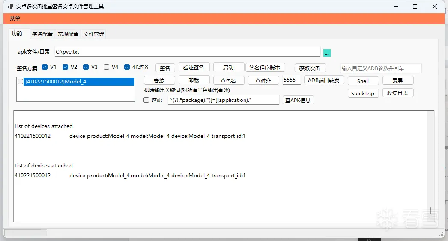Select the [410221500012]Model_4 device row
This screenshot has height=241, width=448.
pos(79,82)
